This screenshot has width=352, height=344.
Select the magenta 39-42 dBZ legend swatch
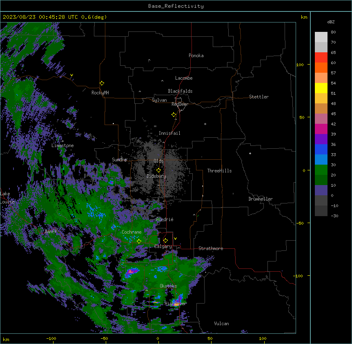pyautogui.click(x=321, y=129)
